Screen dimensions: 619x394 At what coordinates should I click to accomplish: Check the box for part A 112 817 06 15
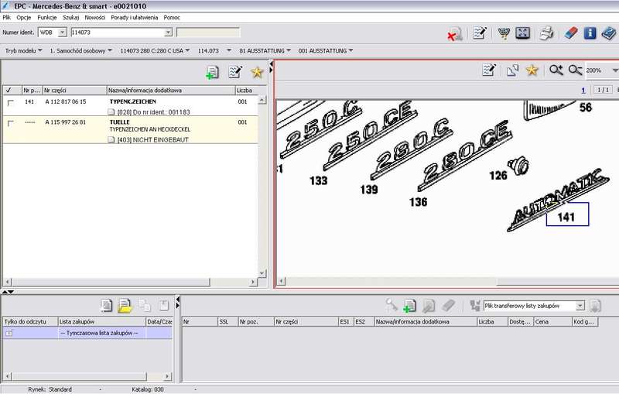click(11, 102)
